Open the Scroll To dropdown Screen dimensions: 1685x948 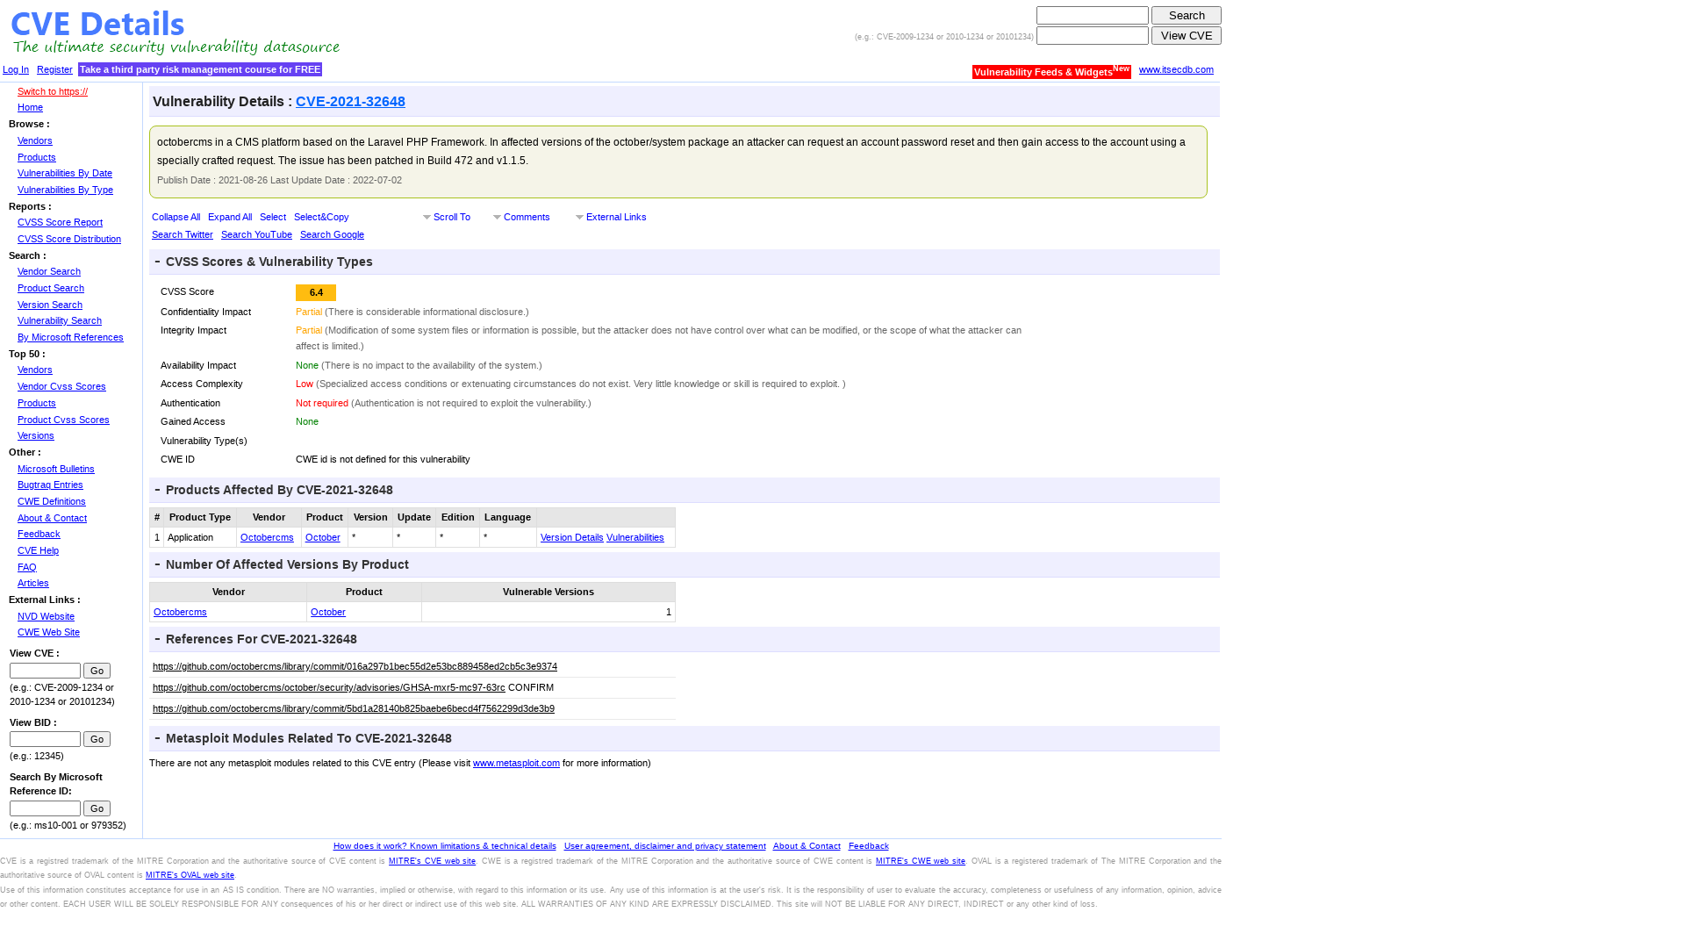[447, 217]
